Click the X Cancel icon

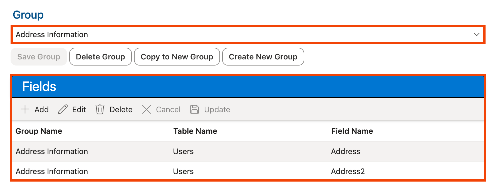click(147, 109)
